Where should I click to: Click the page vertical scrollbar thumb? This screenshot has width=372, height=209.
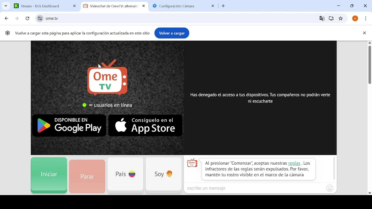point(370,65)
